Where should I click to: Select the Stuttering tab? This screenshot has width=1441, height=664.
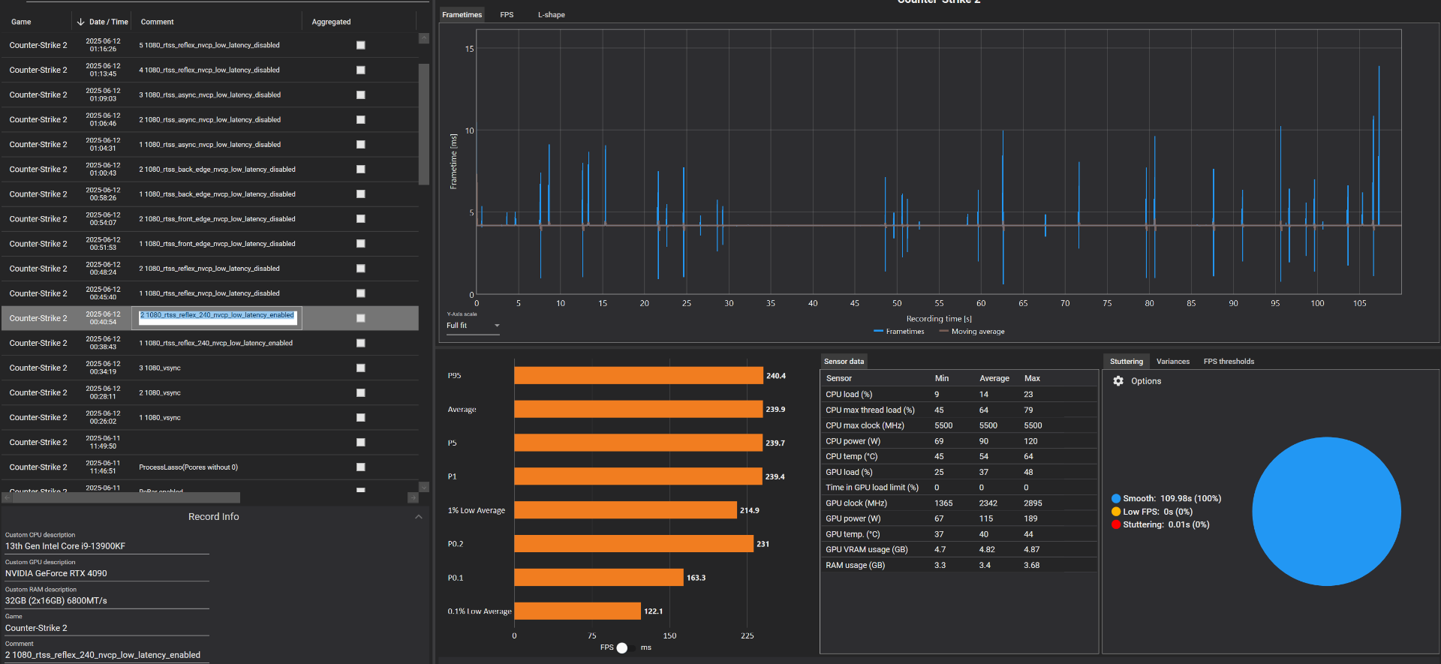click(1126, 362)
